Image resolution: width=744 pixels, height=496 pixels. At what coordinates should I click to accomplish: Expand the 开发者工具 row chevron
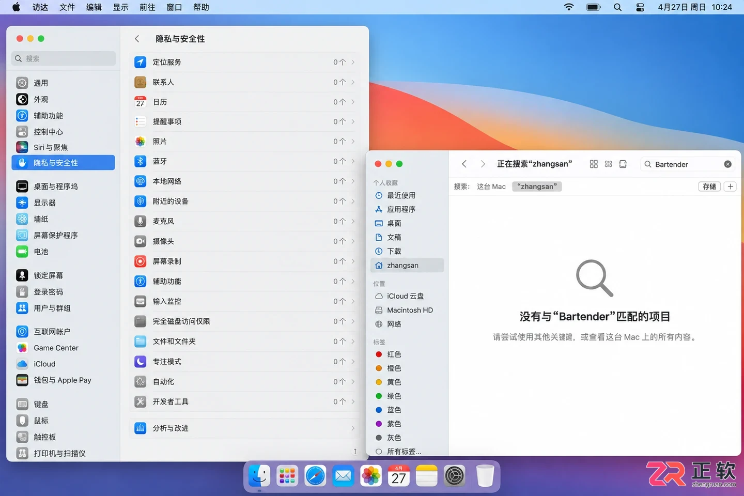click(x=353, y=401)
